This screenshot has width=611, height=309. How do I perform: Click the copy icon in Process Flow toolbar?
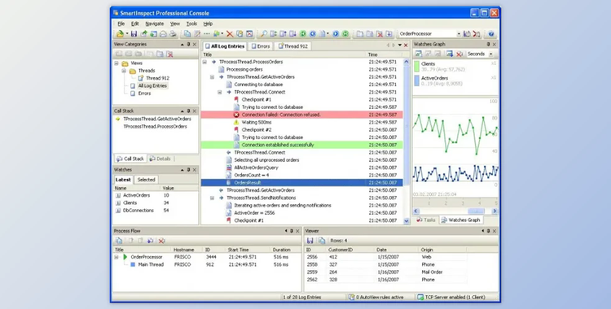[119, 241]
